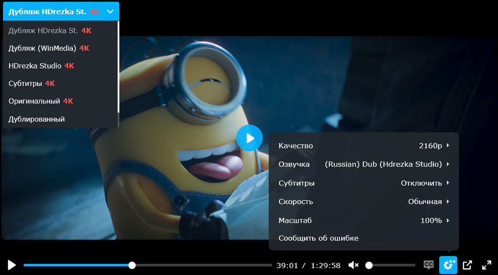Select Дубляж HDrezka St. 4K in the list
Screen dimensions: 498x275
[61, 31]
